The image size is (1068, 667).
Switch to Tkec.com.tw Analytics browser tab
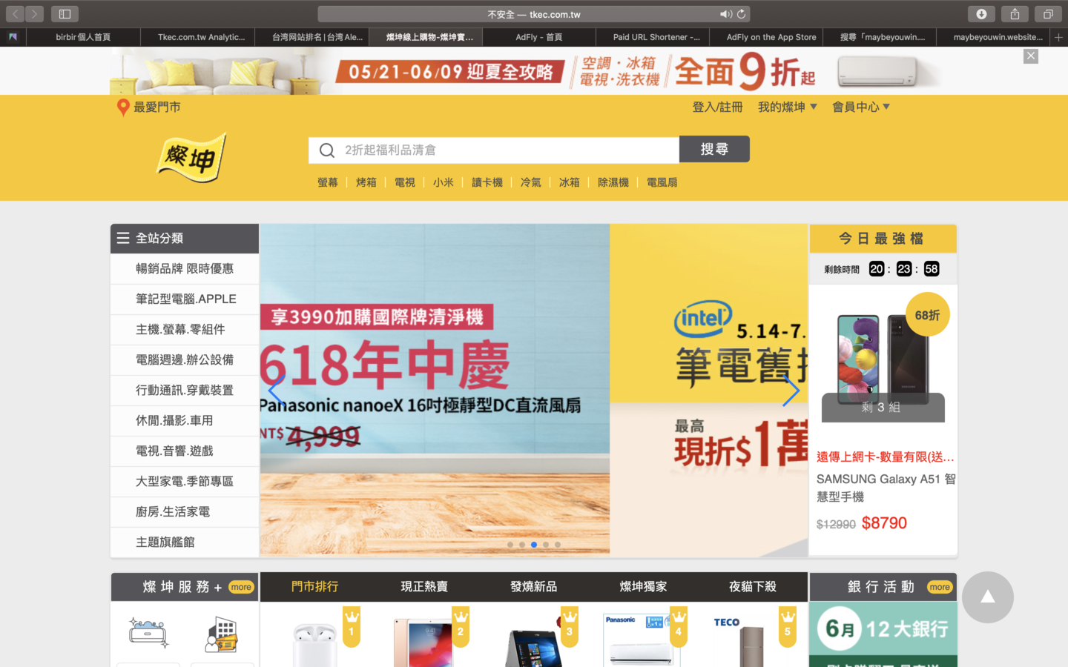point(199,37)
